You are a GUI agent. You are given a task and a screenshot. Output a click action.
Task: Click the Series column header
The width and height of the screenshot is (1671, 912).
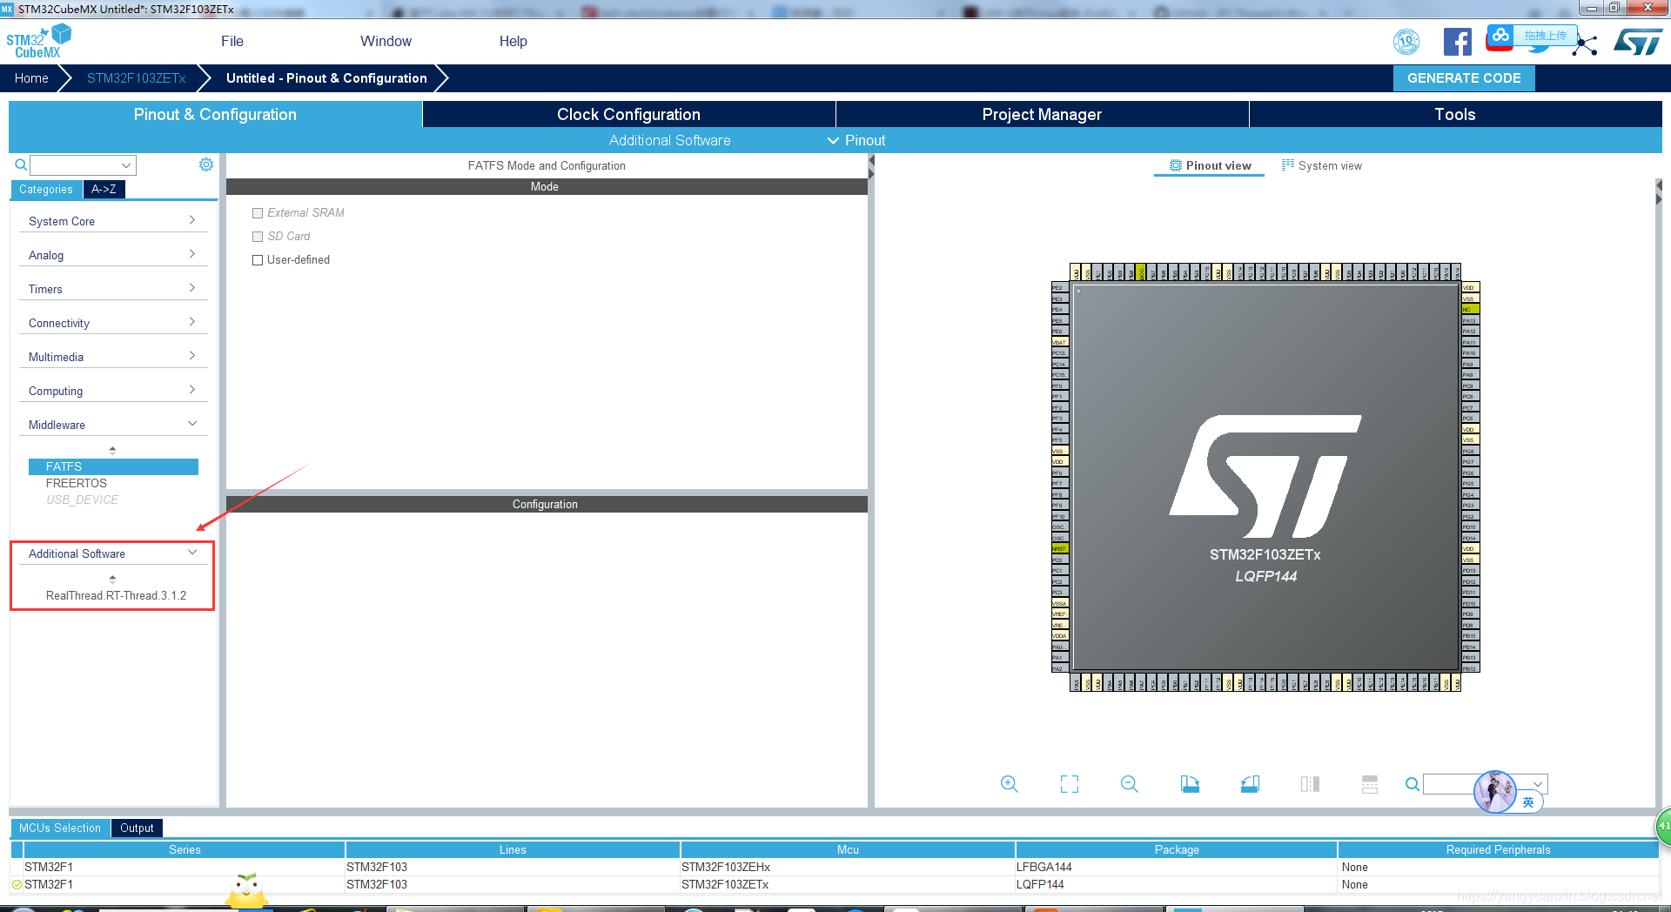(x=185, y=849)
